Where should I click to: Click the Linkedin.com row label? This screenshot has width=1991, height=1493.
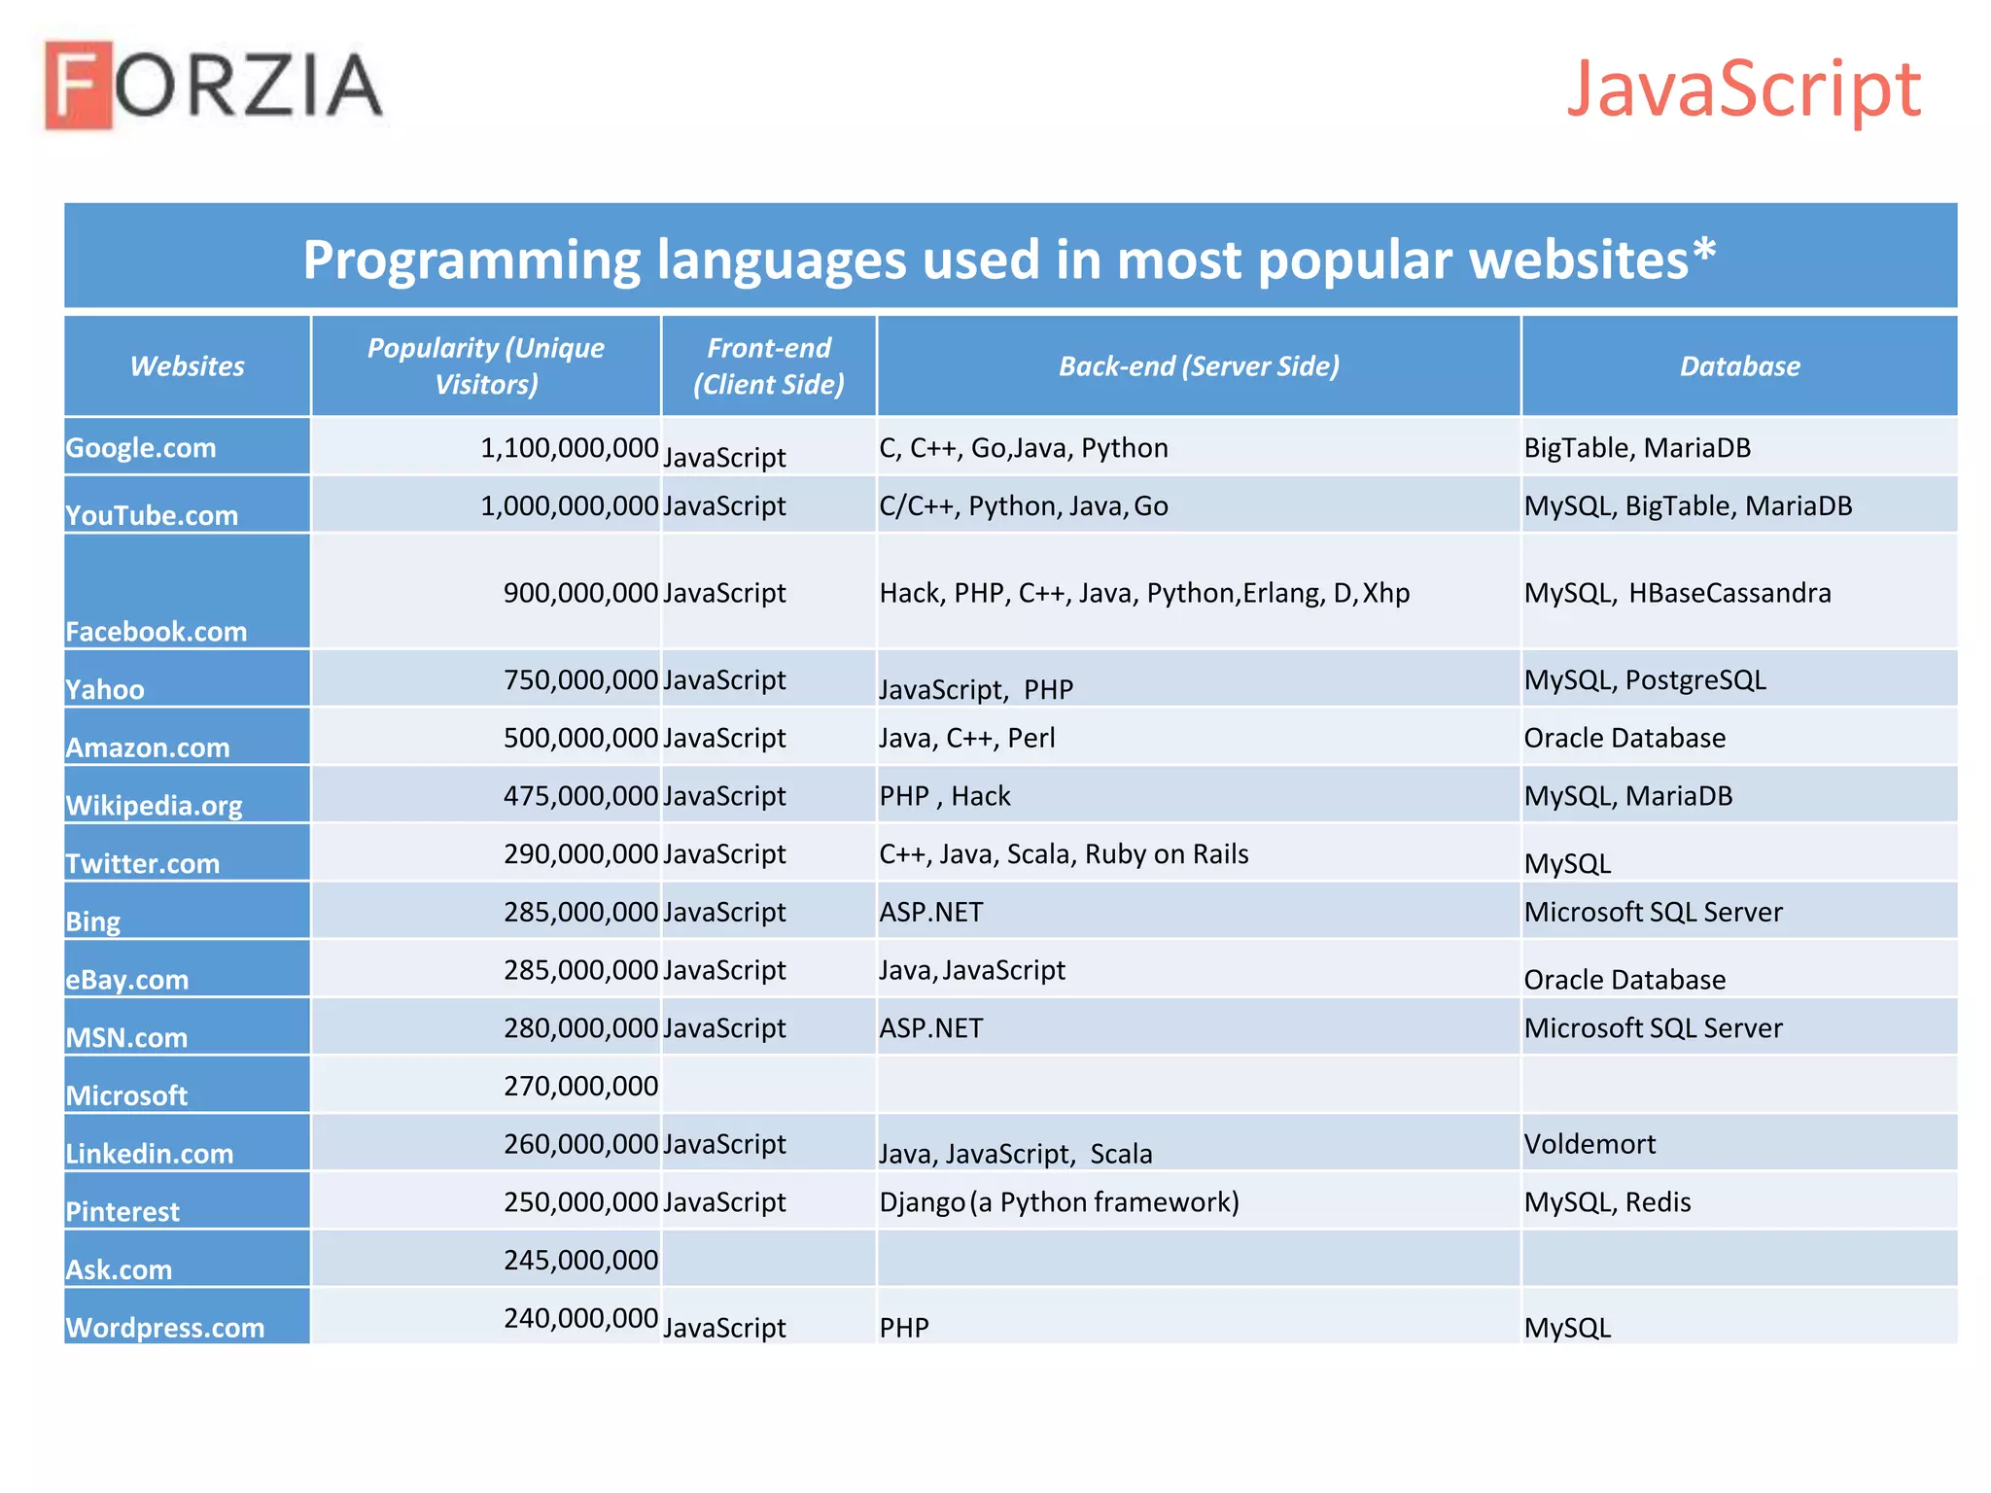(150, 1154)
